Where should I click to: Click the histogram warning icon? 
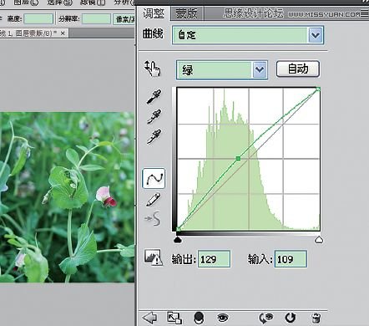click(x=153, y=257)
